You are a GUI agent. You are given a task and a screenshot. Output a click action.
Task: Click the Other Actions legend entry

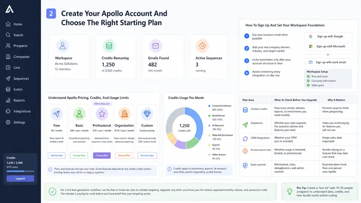click(217, 156)
